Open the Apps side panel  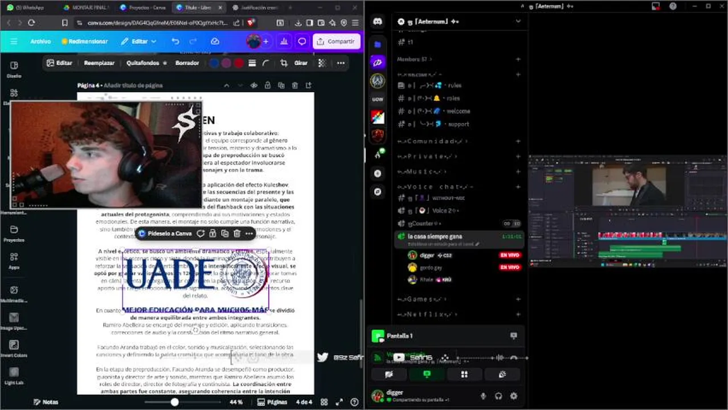pyautogui.click(x=14, y=261)
